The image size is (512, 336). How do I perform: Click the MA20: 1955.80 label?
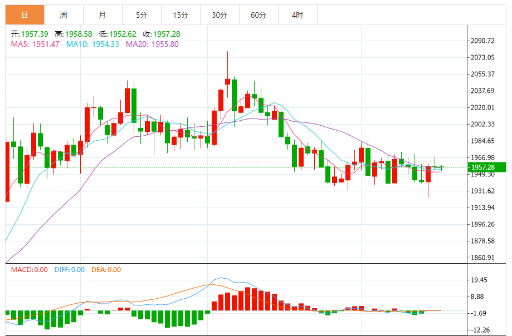152,44
